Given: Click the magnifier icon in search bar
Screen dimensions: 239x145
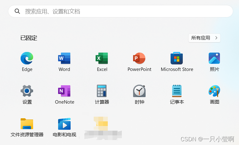Looking at the screenshot, I should coord(17,11).
